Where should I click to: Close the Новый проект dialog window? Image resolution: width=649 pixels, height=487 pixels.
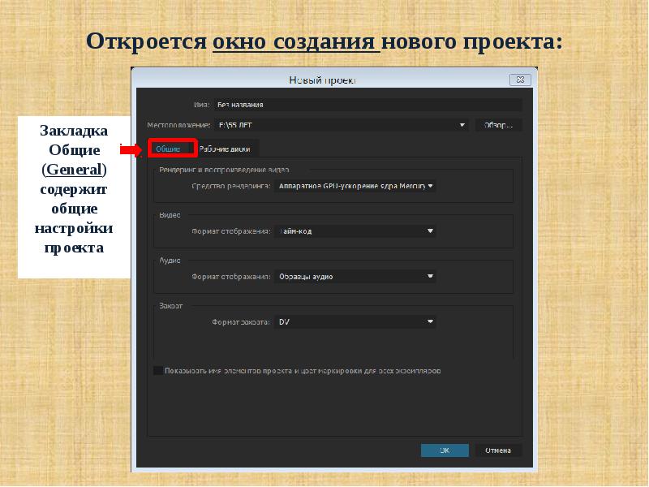[x=521, y=80]
